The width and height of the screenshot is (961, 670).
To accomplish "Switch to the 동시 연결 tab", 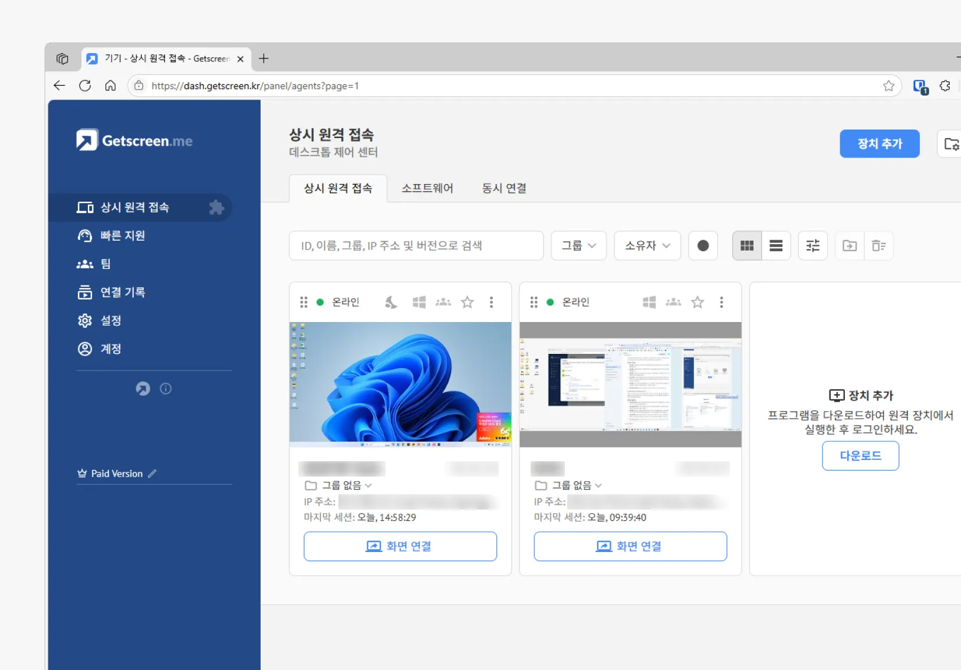I will tap(503, 188).
